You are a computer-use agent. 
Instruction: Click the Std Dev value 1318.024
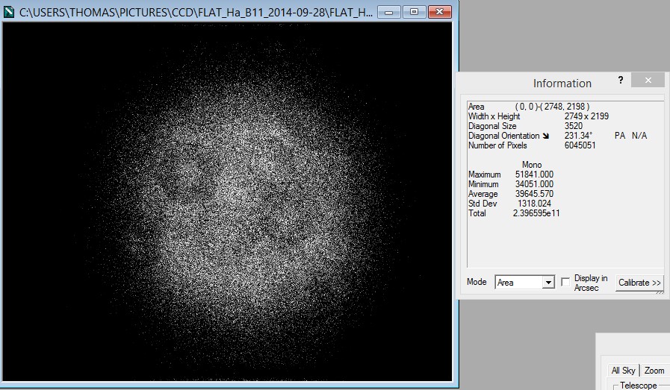534,204
